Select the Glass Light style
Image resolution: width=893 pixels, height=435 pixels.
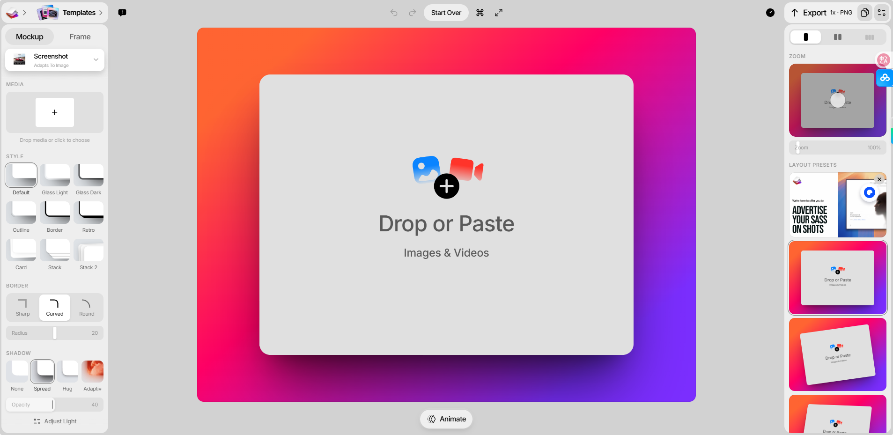pos(55,180)
